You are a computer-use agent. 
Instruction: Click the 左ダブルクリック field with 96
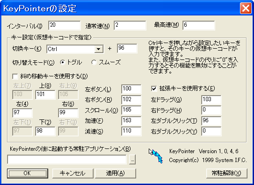[211, 121]
